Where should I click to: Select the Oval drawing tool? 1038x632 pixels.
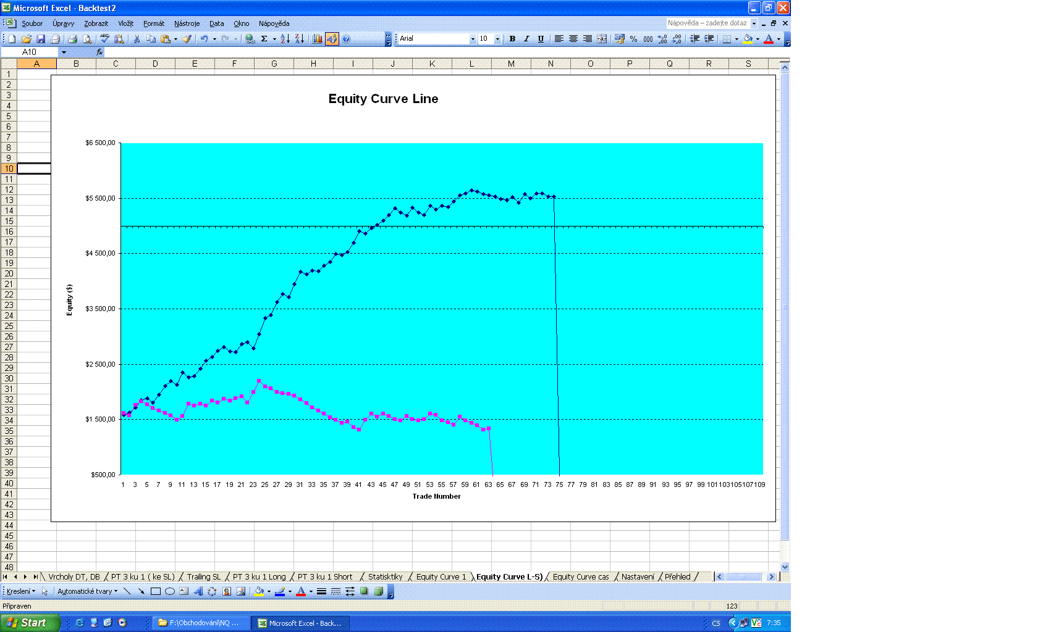[170, 591]
